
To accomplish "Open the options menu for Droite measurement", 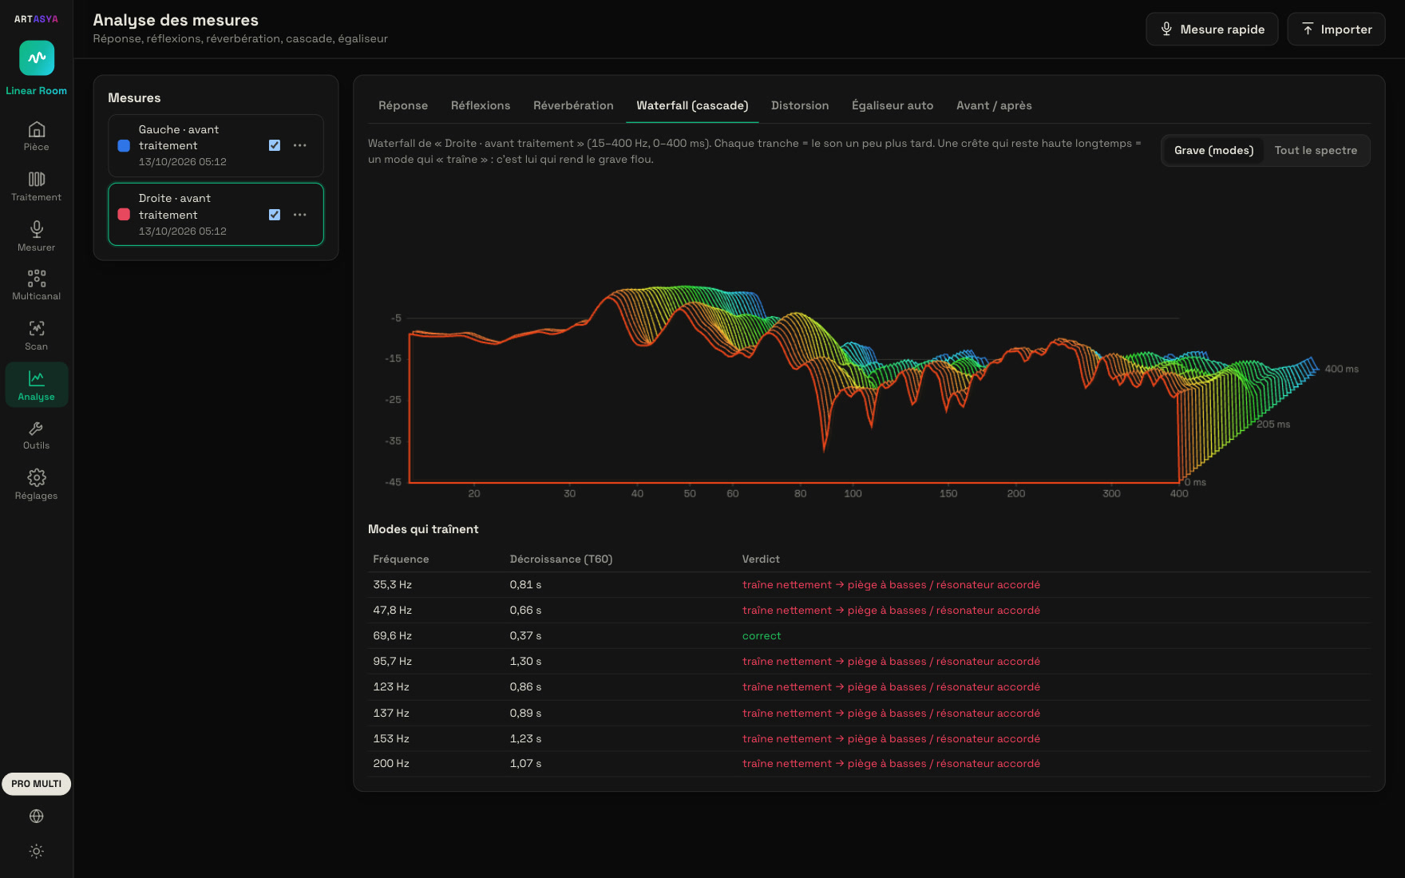I will click(x=300, y=215).
